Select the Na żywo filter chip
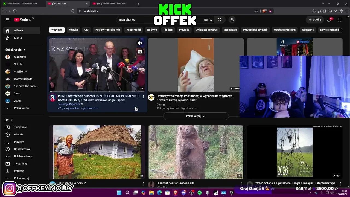The height and width of the screenshot is (197, 350). [152, 30]
